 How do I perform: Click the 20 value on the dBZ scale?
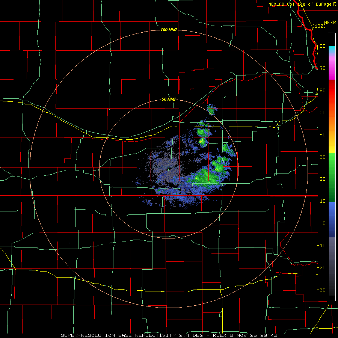point(323,179)
